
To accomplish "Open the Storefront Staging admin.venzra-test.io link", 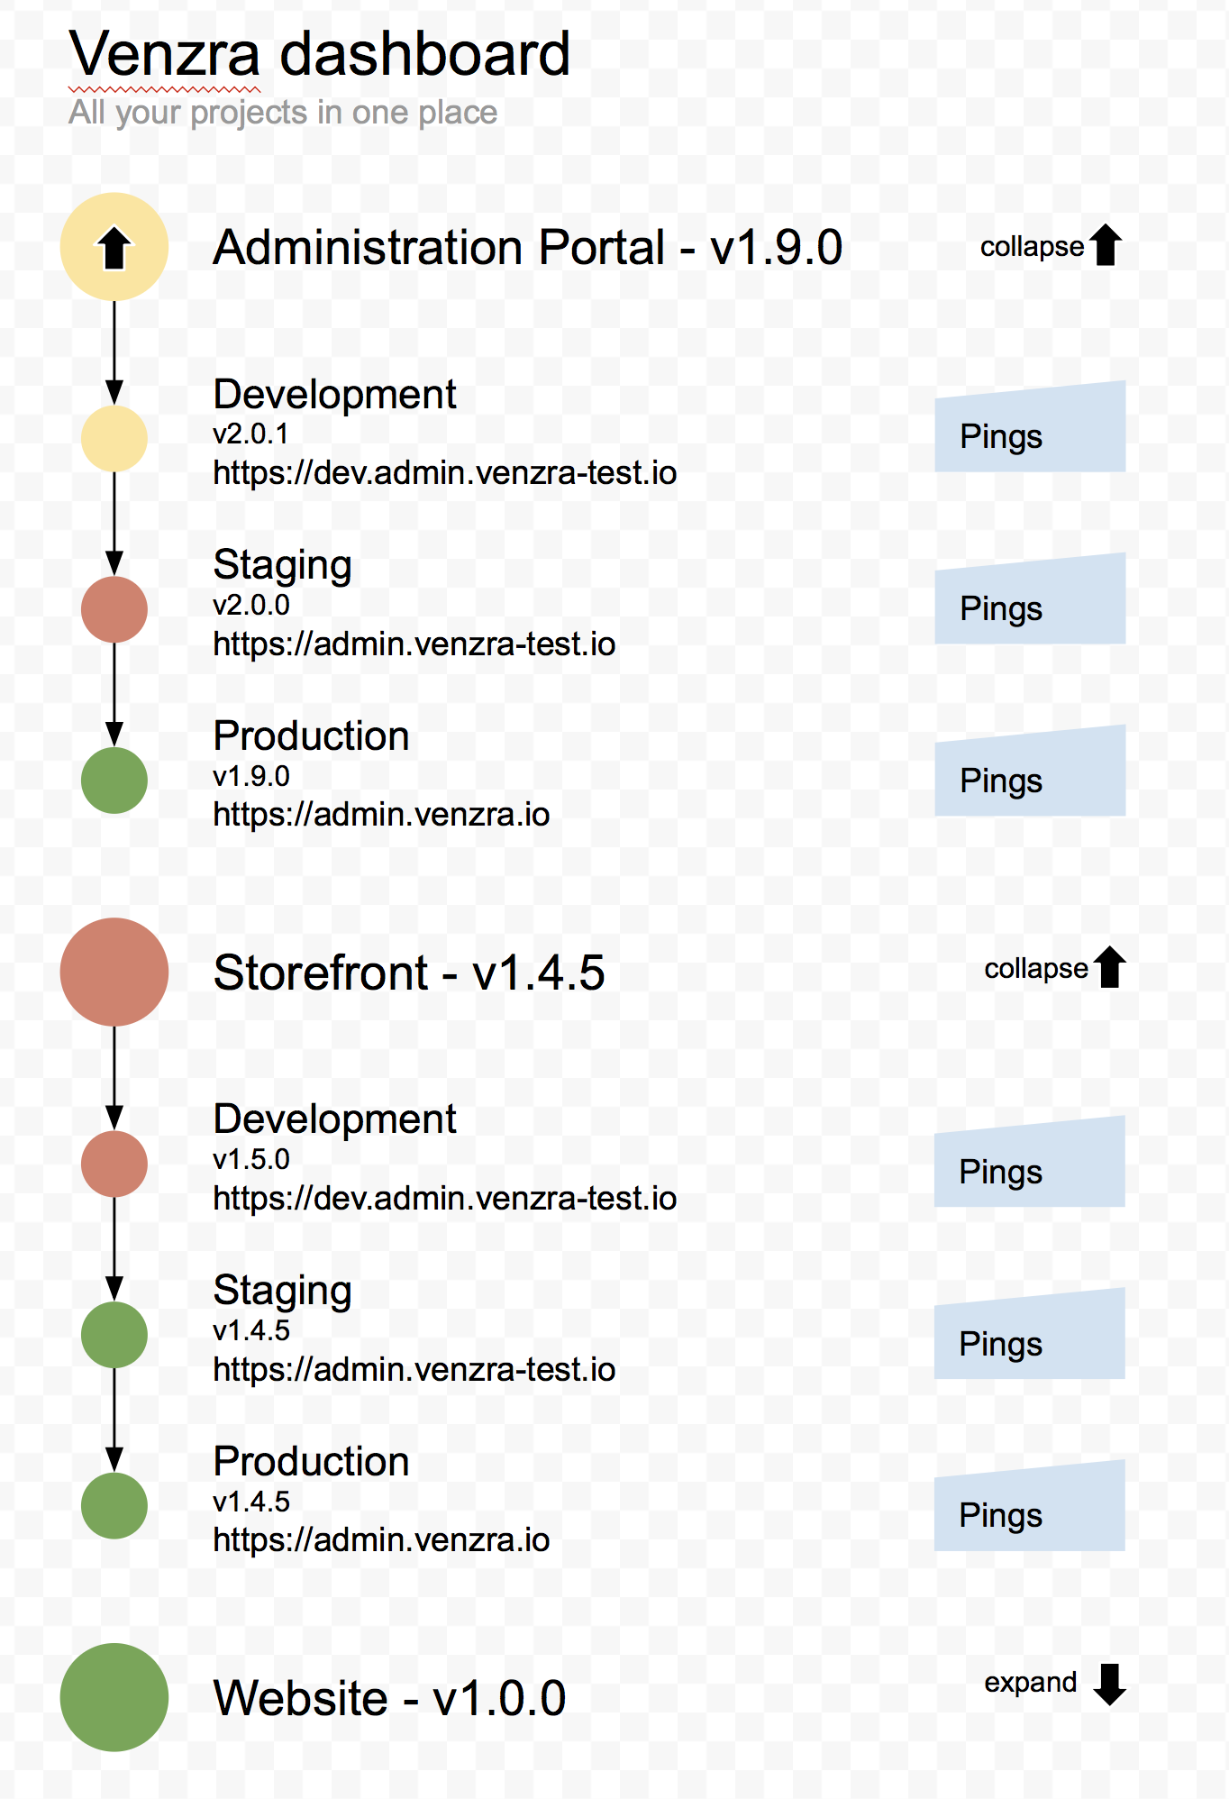I will [414, 1369].
